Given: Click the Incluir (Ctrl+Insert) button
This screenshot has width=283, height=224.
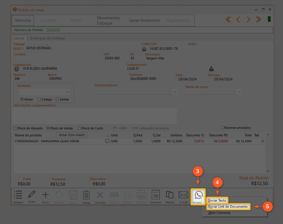Looking at the screenshot, I should tap(72, 135).
